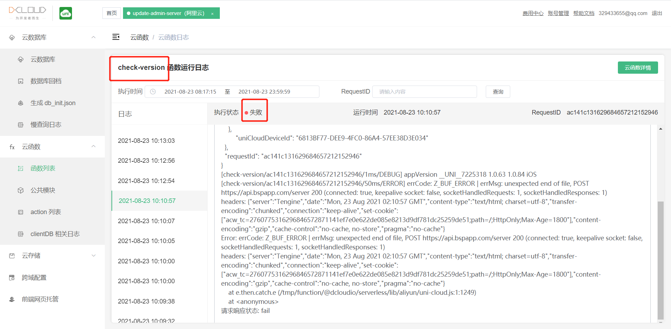
Task: Click the sidebar collapse icon beside 云函数 breadcrumb
Action: coord(116,37)
